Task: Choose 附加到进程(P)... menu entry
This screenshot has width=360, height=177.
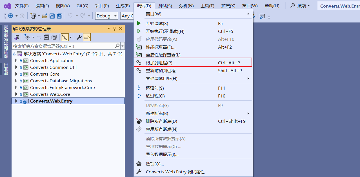Action: 193,63
